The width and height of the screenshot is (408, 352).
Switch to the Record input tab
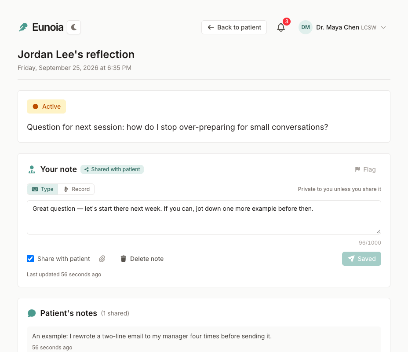point(76,189)
